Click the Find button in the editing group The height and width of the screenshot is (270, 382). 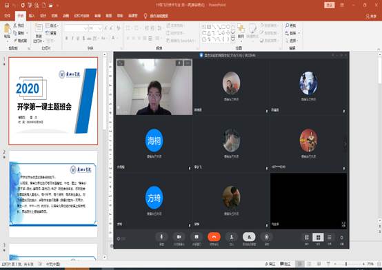click(291, 25)
